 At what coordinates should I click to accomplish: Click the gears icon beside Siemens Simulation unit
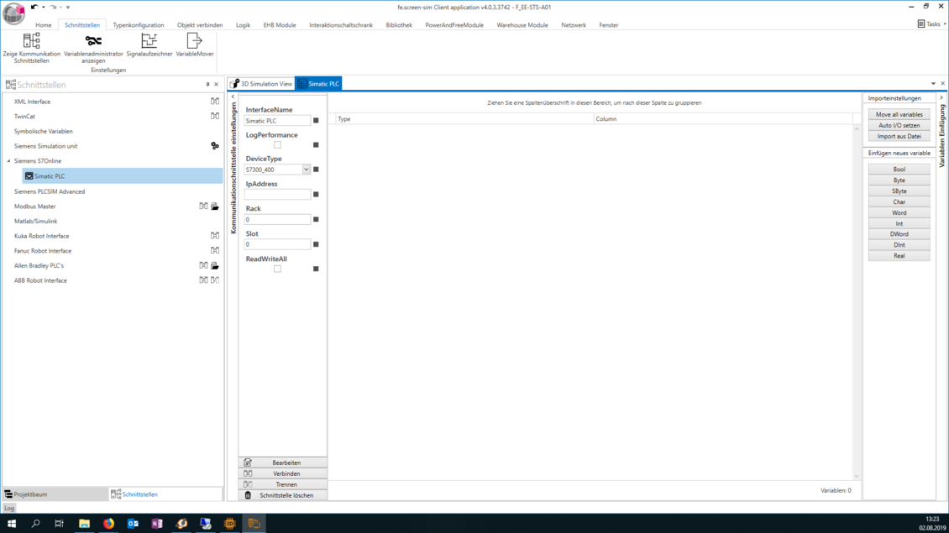(x=215, y=146)
